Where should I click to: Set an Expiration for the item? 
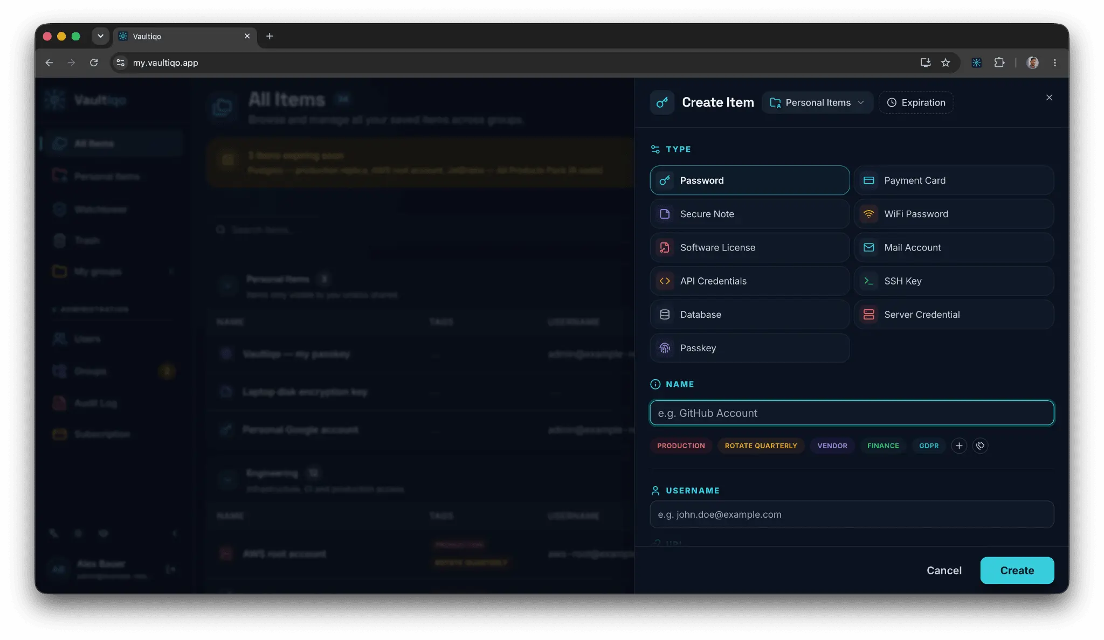(916, 102)
